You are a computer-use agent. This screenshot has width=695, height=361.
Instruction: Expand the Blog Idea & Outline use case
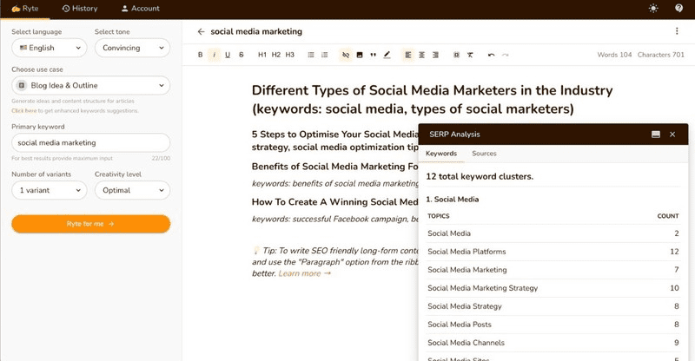[x=91, y=86]
